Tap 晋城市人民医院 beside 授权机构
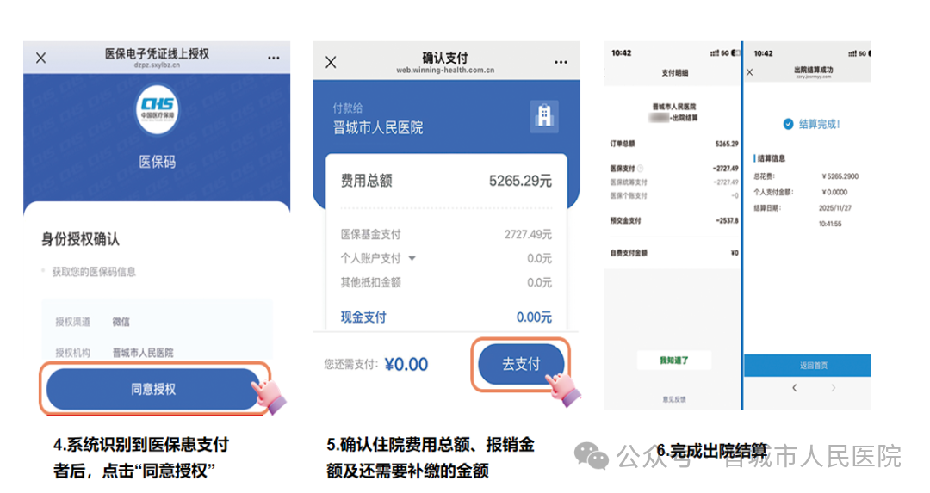 [143, 353]
